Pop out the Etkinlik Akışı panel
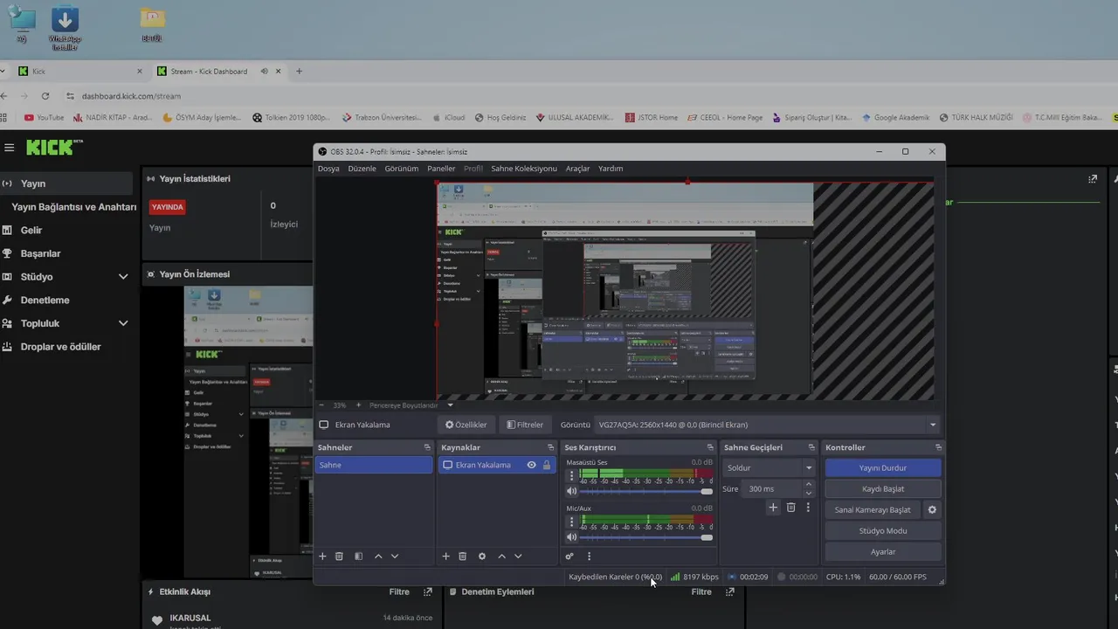This screenshot has width=1118, height=629. point(427,591)
